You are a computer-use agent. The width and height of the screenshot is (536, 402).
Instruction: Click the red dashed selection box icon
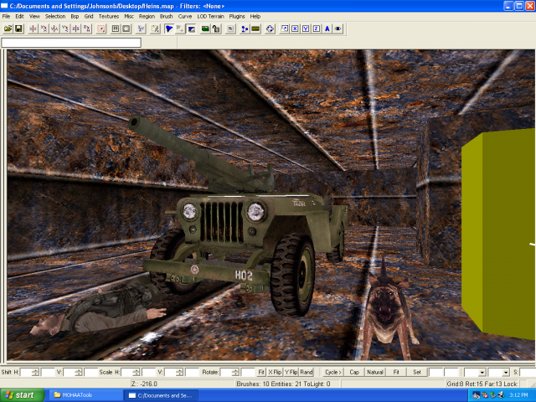point(100,28)
